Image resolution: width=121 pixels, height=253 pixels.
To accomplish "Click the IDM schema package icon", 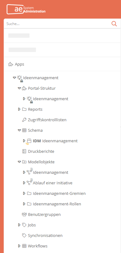I will pyautogui.click(x=29, y=141).
